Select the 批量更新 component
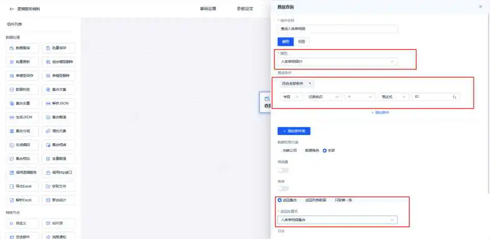490x239 pixels. pyautogui.click(x=22, y=62)
